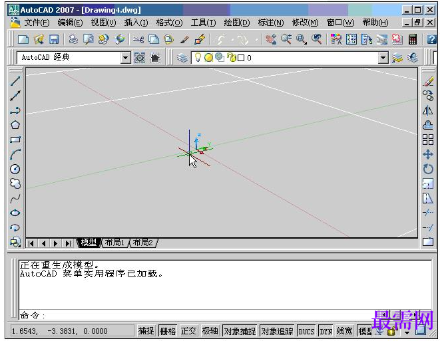Toggle the DUCS button
The width and height of the screenshot is (446, 341).
306,331
